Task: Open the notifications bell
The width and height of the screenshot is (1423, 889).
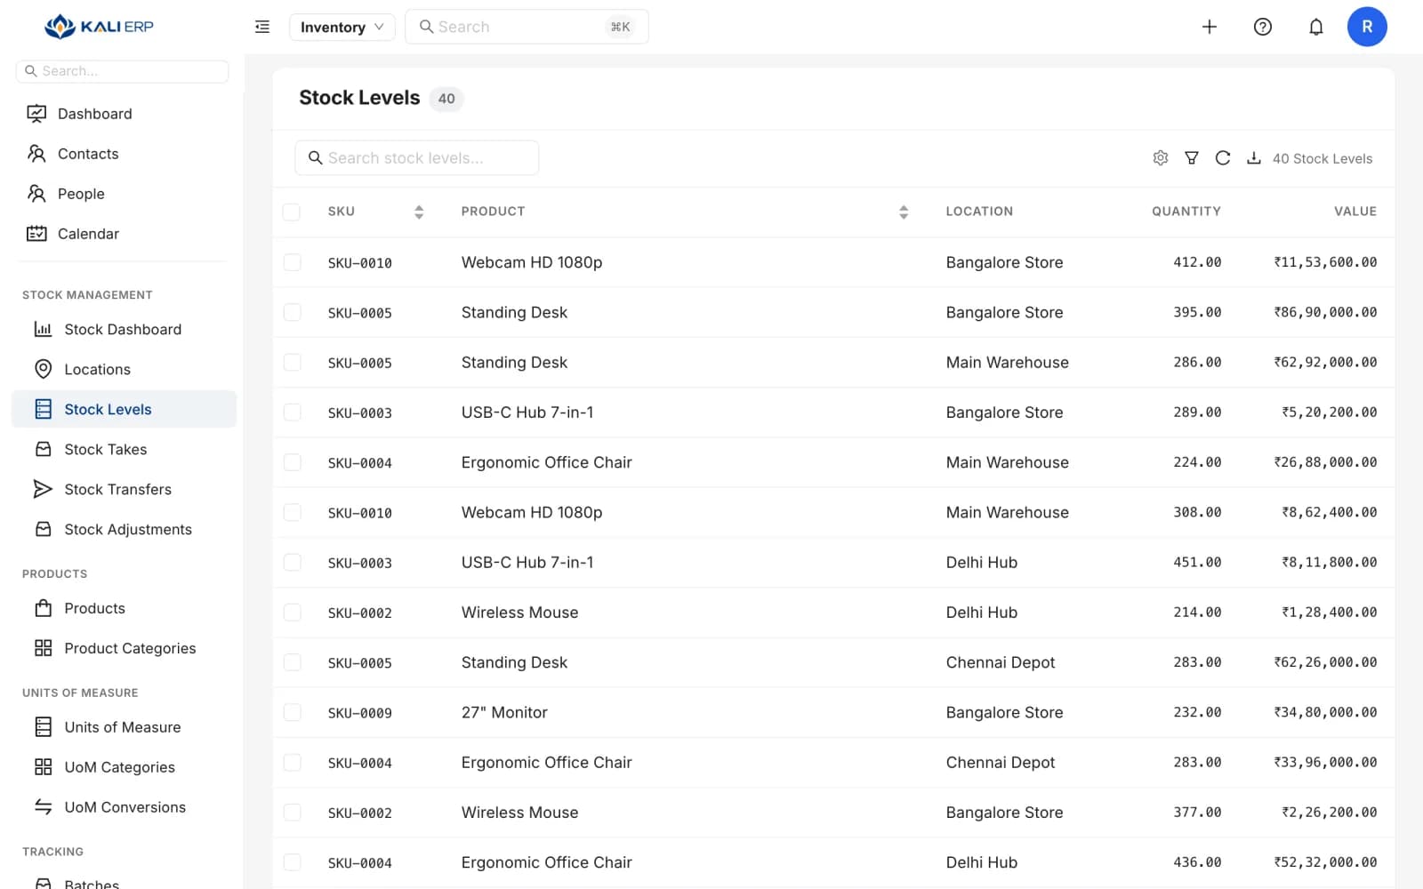Action: (1316, 27)
